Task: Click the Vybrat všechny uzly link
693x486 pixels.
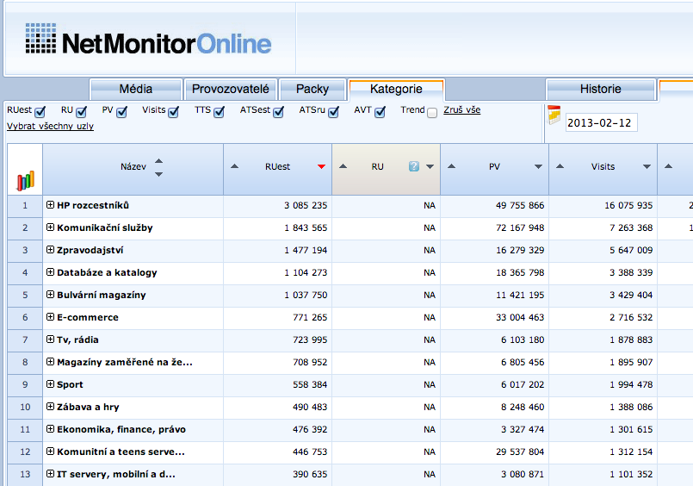Action: click(50, 127)
